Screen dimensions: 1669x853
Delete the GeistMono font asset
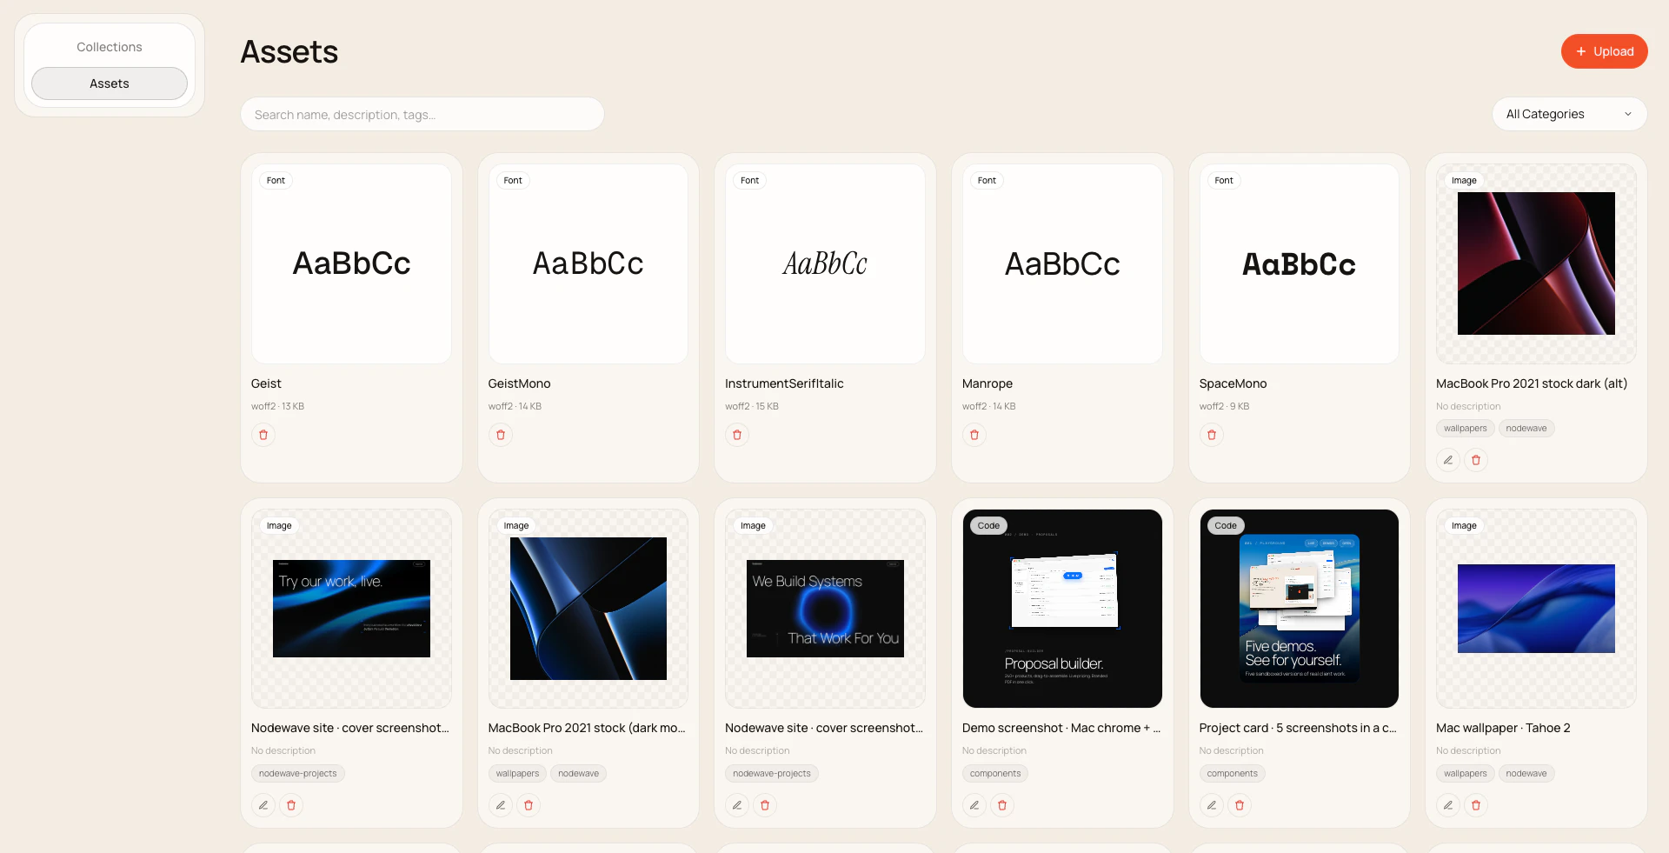(500, 435)
